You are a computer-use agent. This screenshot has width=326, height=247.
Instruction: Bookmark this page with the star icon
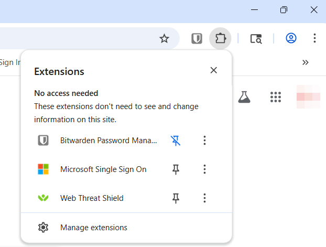click(x=165, y=38)
